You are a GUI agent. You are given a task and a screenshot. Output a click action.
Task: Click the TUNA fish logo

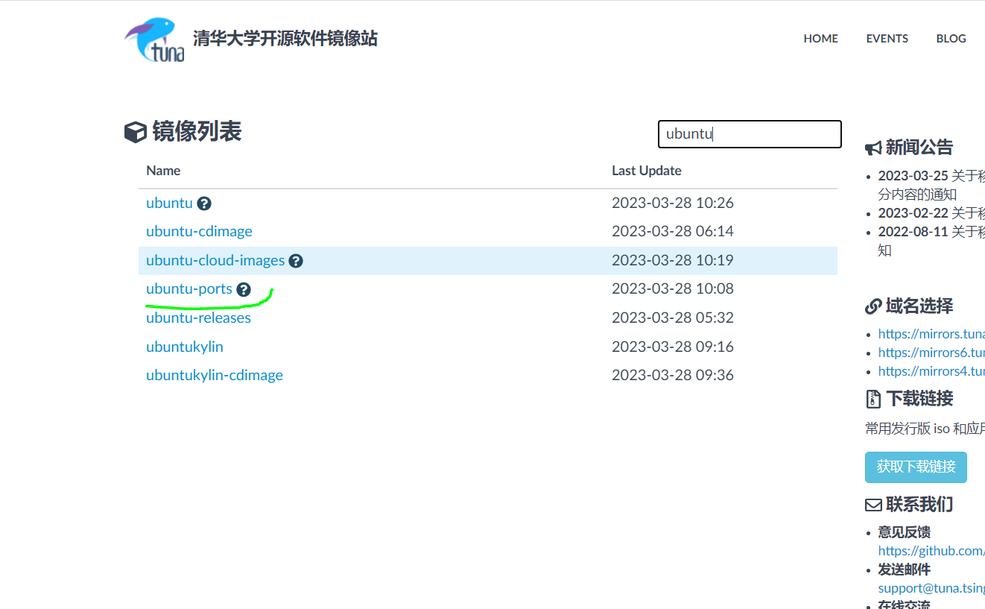point(153,39)
